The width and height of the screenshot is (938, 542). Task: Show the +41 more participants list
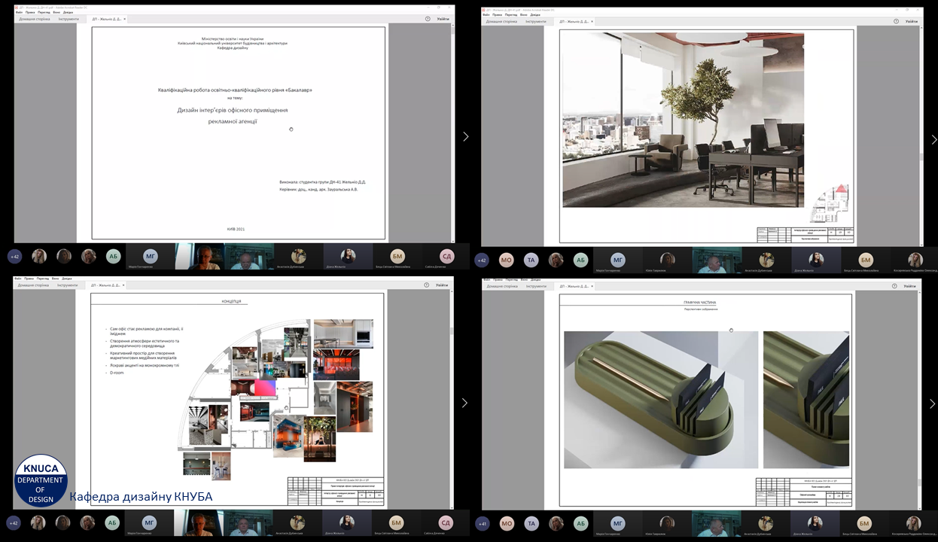482,523
